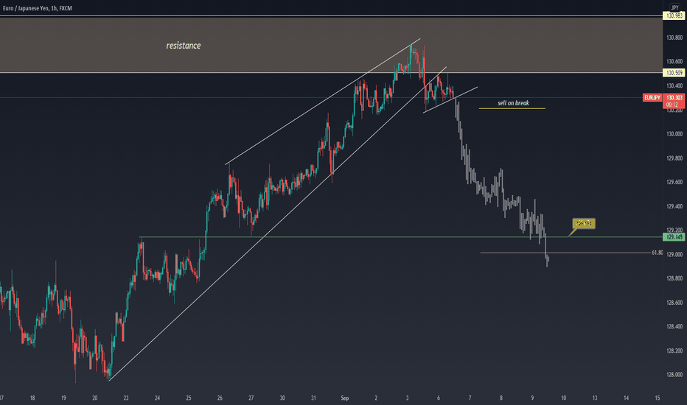
Task: Click the 130.000 price axis label
Action: coord(674,134)
